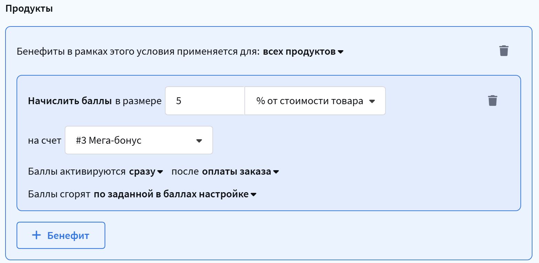539x263 pixels.
Task: Click the small caret after 'сразу'
Action: point(160,172)
